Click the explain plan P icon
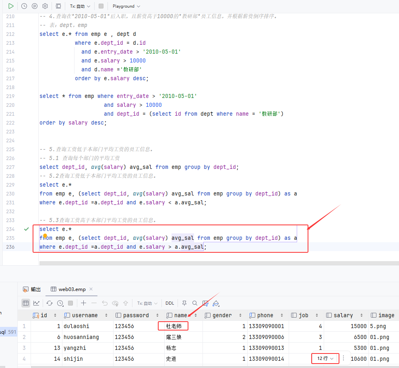The height and width of the screenshot is (368, 399). pos(35,6)
